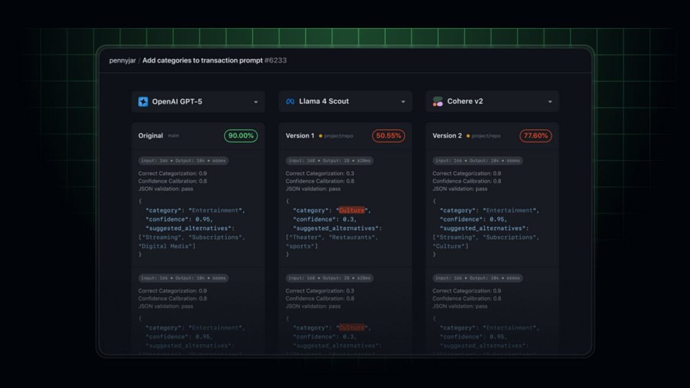Expand the chevron arrow next to Llama 4 Scout
The image size is (690, 388).
(x=403, y=102)
